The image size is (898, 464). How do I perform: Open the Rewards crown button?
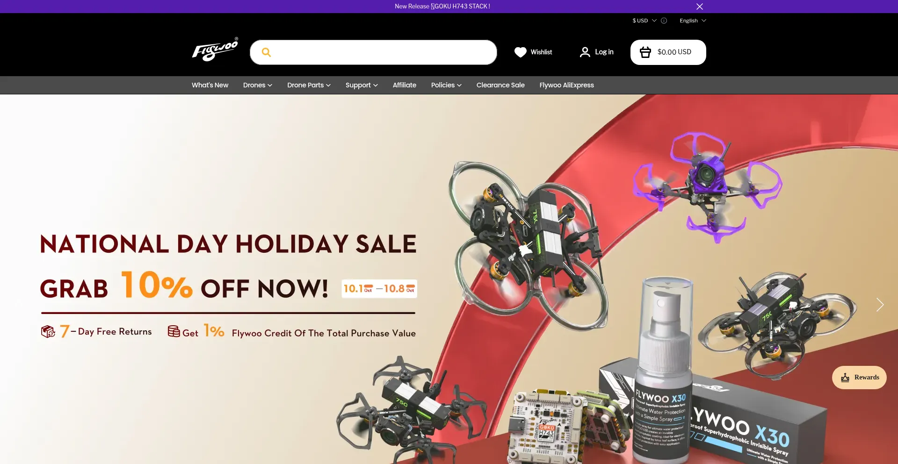859,378
